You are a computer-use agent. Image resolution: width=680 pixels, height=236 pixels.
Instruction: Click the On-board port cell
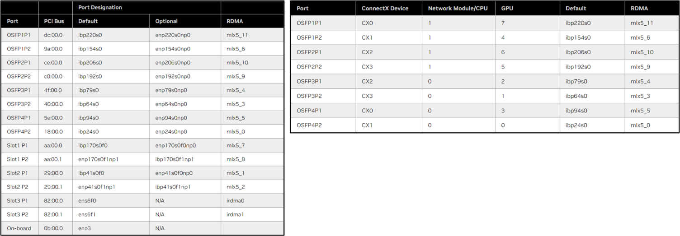pyautogui.click(x=19, y=228)
